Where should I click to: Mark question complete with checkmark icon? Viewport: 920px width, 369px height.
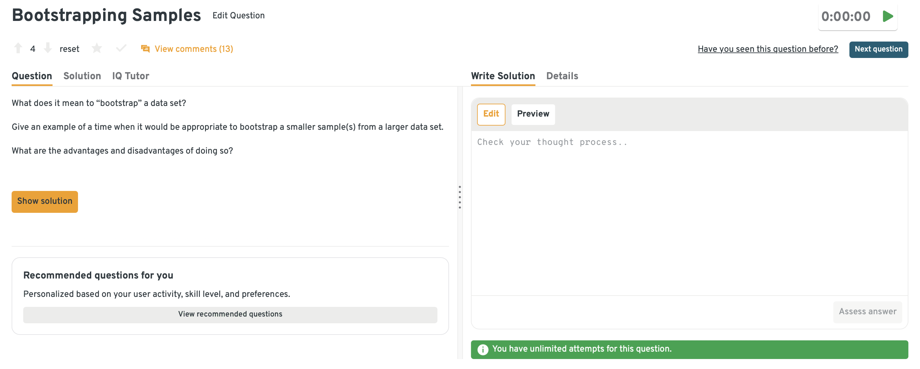[121, 48]
